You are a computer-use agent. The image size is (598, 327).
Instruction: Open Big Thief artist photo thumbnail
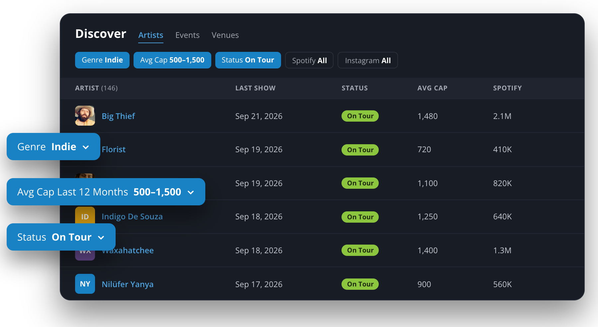click(85, 116)
